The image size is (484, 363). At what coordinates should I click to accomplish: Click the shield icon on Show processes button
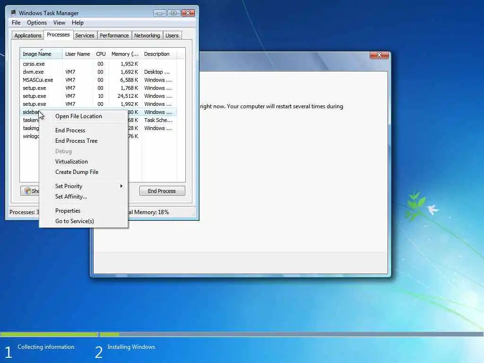pos(28,191)
